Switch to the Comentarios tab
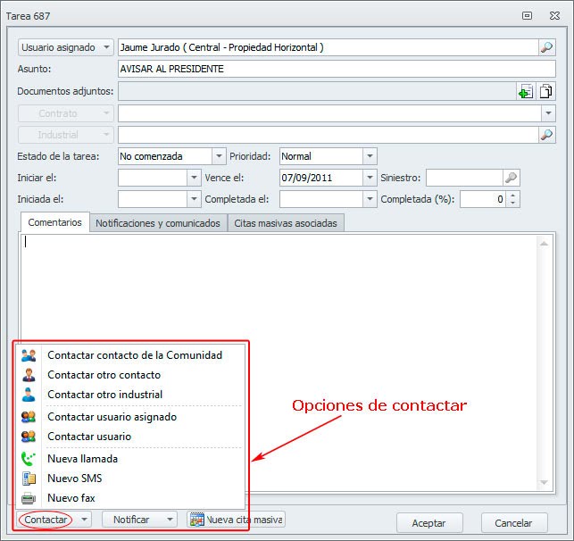The height and width of the screenshot is (541, 574). 55,222
